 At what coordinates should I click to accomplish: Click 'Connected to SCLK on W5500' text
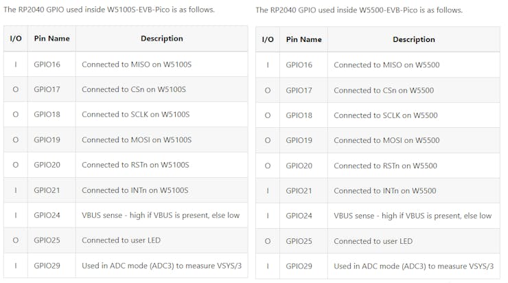(x=386, y=115)
